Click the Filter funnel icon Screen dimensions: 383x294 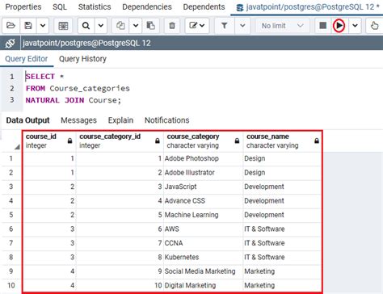pos(224,26)
